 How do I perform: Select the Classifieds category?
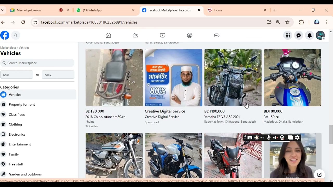click(38, 115)
